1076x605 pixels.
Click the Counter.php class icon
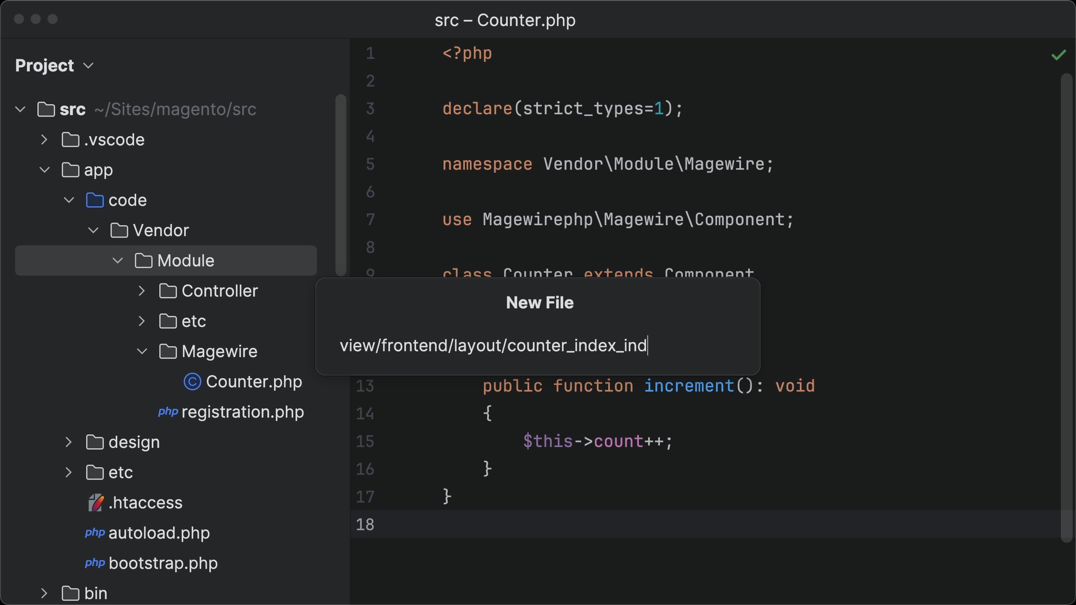[x=192, y=381]
